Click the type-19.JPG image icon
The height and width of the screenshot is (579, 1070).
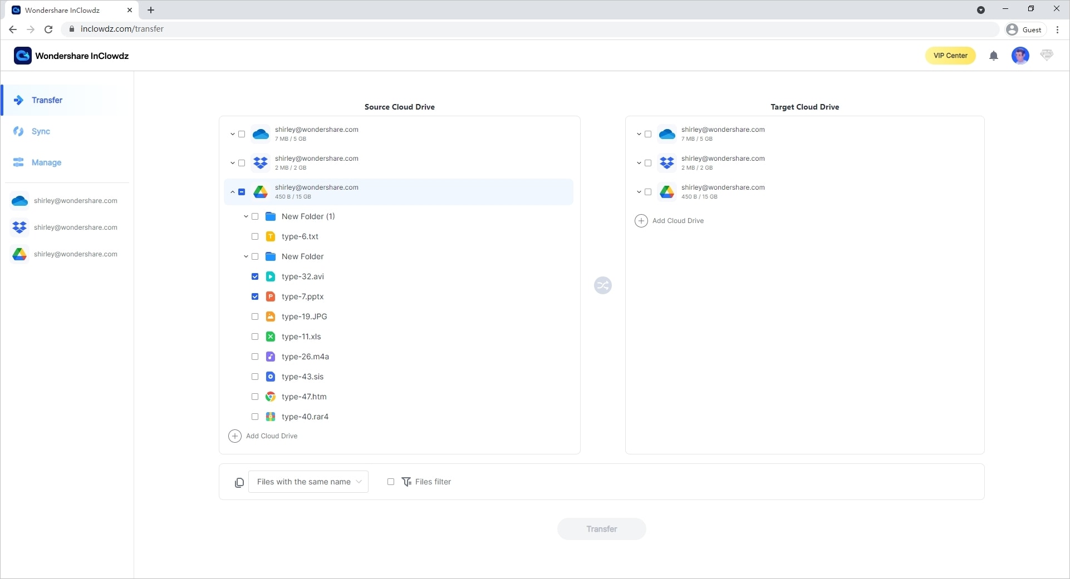[271, 316]
